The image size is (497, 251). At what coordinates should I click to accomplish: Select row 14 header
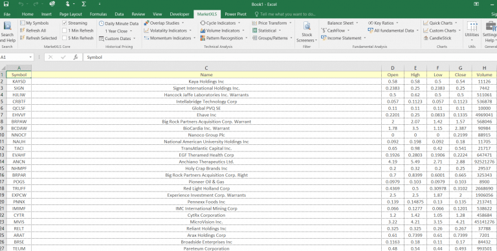(3, 162)
